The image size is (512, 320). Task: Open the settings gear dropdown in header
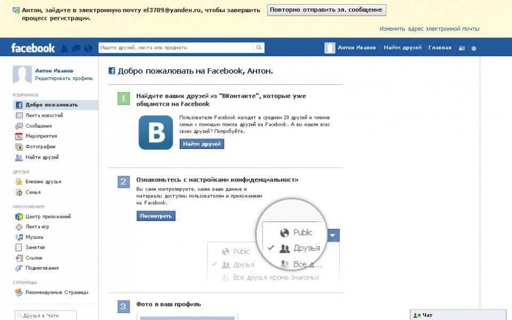pos(473,48)
